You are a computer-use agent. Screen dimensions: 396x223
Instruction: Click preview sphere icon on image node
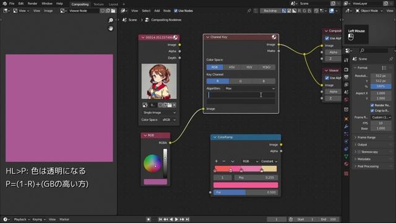(175, 37)
